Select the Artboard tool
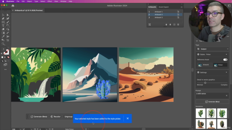Viewport: 232px width, 130px height. [8, 40]
